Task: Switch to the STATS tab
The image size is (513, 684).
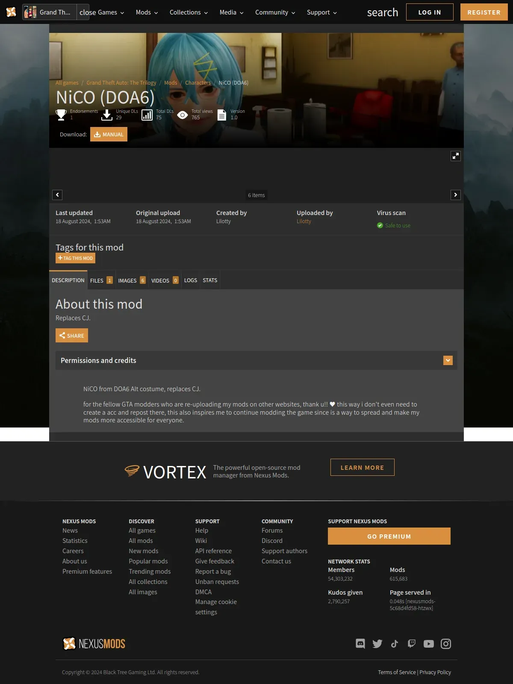Action: click(210, 280)
